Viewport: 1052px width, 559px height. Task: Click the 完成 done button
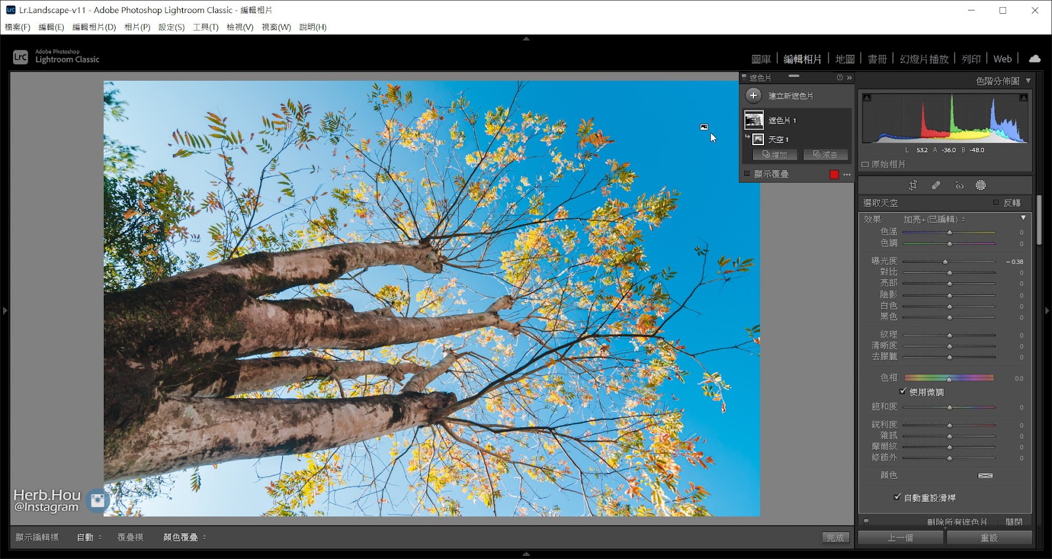(836, 537)
